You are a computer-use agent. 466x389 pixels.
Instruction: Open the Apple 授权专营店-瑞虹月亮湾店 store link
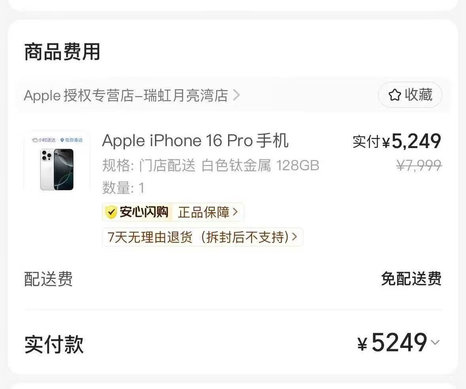pyautogui.click(x=126, y=96)
